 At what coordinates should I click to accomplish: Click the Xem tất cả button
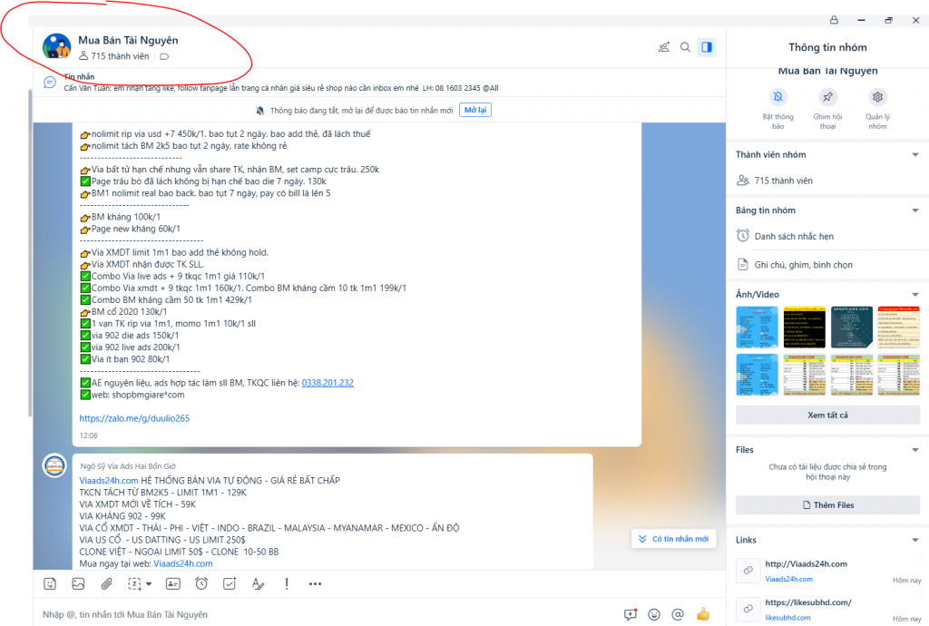(826, 415)
